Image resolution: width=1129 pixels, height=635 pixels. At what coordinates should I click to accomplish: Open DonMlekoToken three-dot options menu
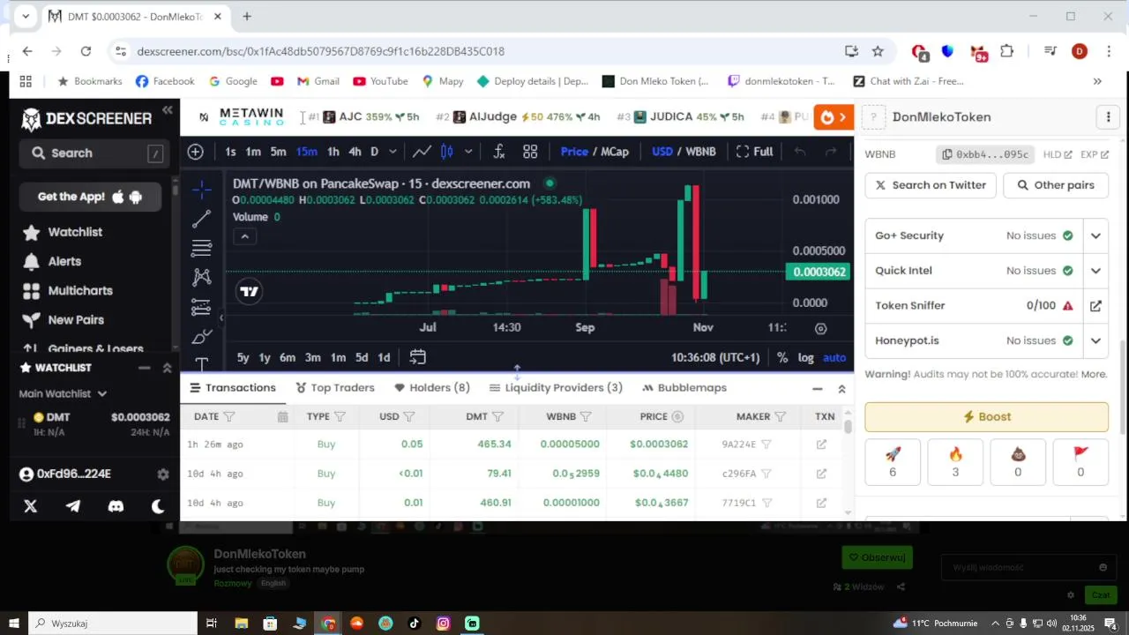point(1109,117)
